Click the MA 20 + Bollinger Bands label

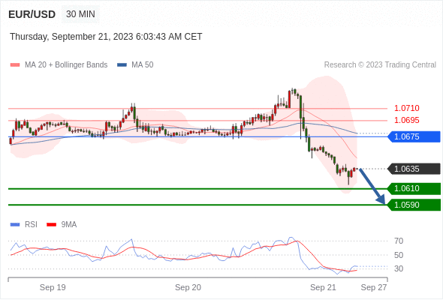coord(66,65)
